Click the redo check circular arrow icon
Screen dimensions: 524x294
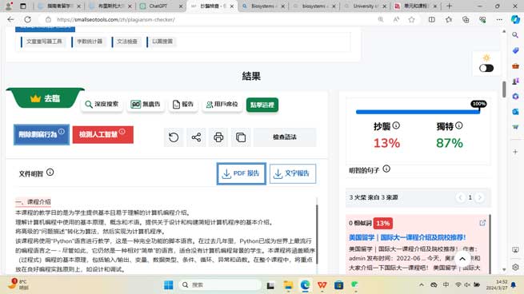pyautogui.click(x=174, y=137)
